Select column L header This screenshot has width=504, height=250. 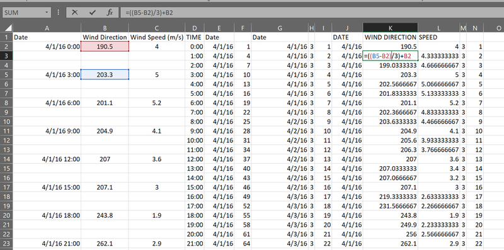438,28
